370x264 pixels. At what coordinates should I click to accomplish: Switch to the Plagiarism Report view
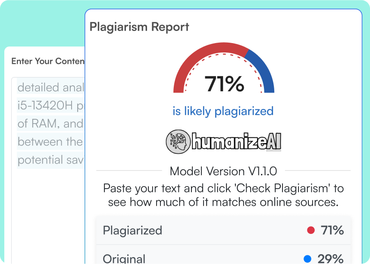tap(139, 27)
